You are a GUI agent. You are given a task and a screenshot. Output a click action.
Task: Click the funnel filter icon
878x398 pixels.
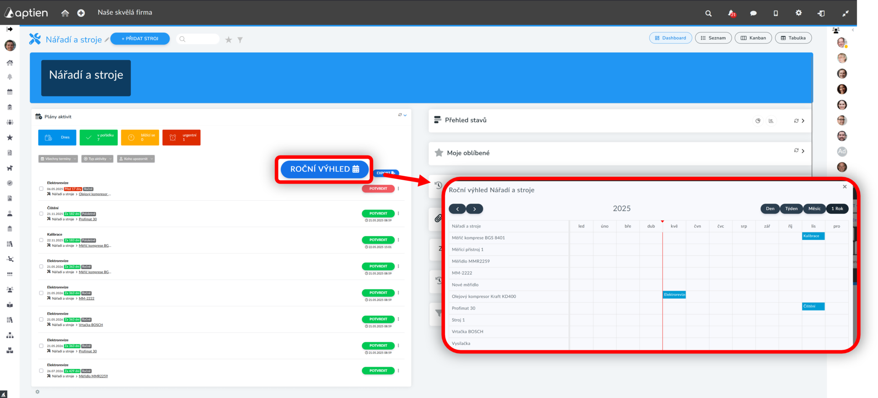(x=240, y=40)
